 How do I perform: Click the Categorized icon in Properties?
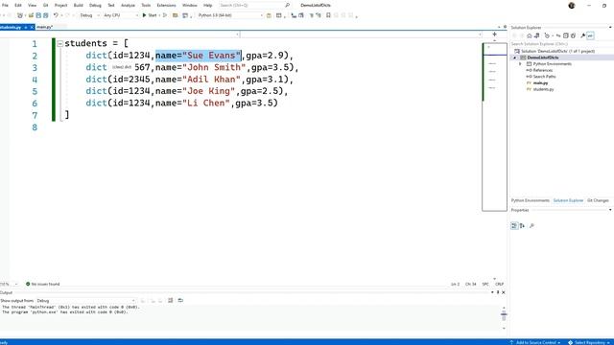pos(514,226)
